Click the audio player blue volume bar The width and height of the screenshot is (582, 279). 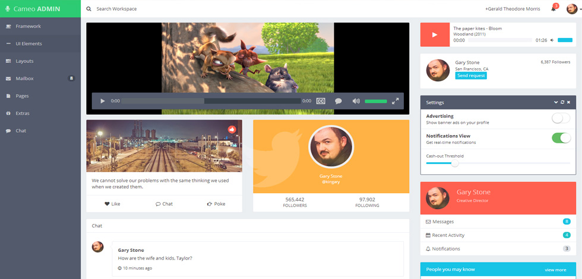pos(565,40)
